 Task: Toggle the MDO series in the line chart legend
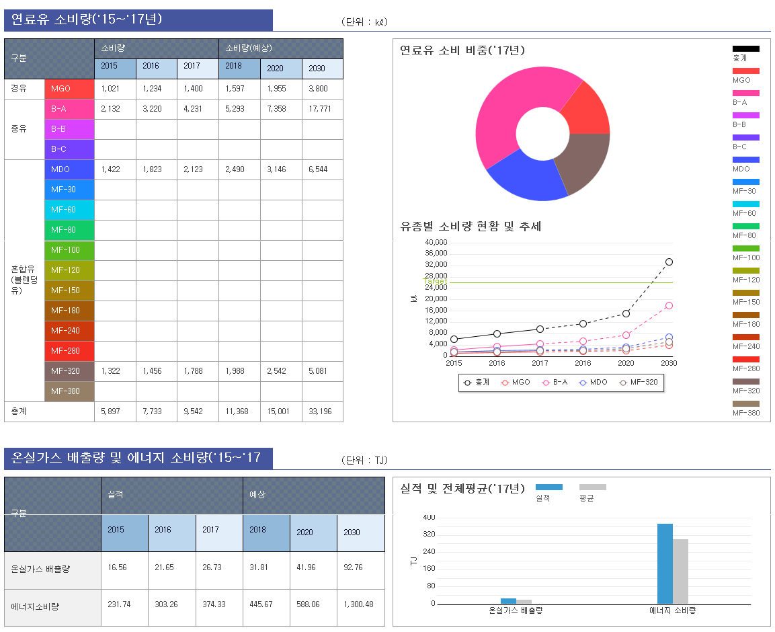coord(593,383)
